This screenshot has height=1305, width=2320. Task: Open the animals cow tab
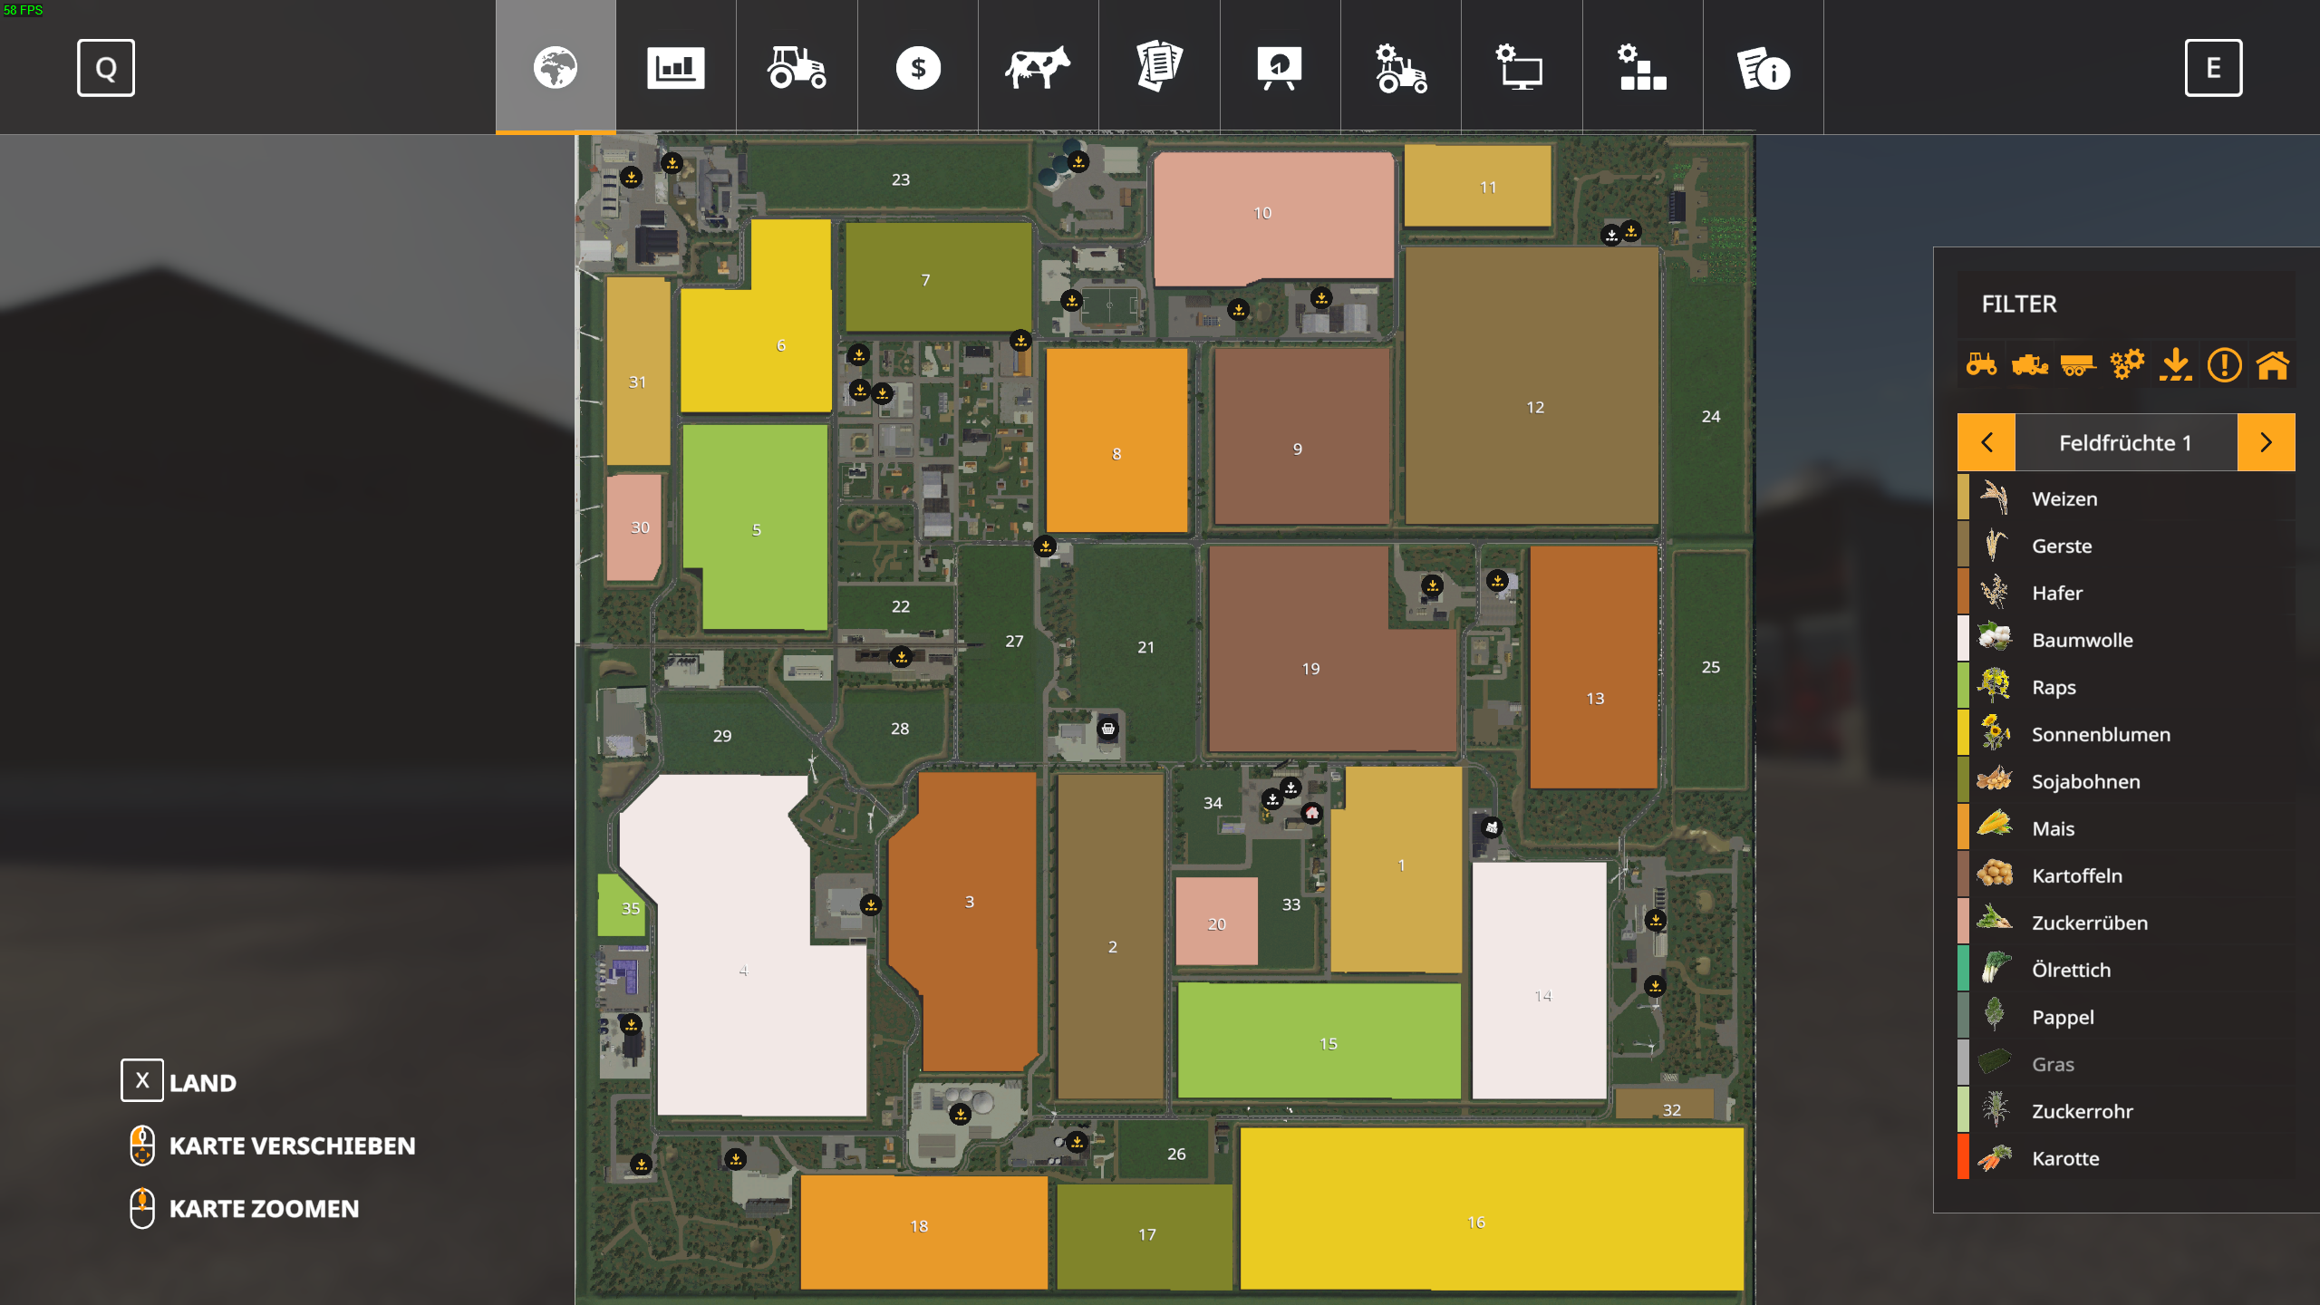point(1039,68)
